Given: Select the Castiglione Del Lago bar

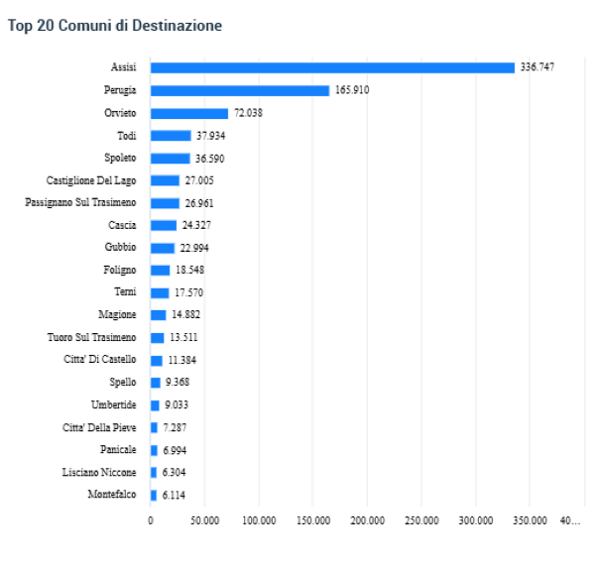Looking at the screenshot, I should pyautogui.click(x=165, y=180).
